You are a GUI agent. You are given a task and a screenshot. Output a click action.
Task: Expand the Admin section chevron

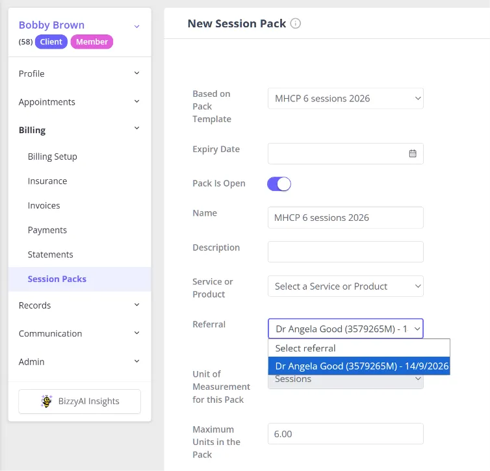[136, 361]
